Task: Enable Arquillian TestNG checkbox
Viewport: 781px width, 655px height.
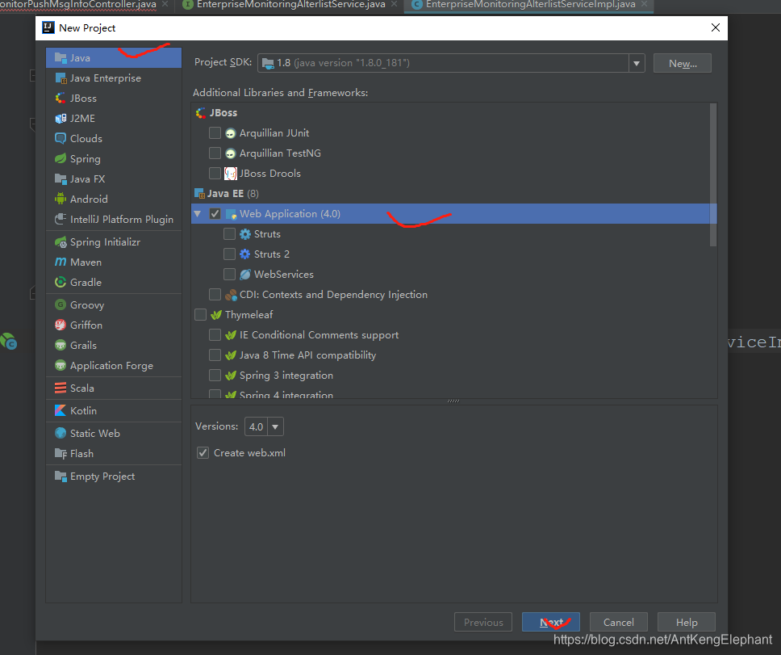Action: pos(215,153)
